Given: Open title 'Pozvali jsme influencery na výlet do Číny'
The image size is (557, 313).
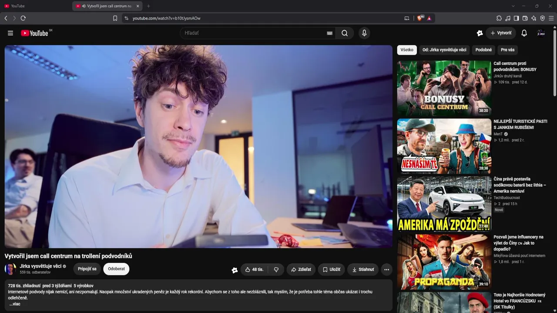Looking at the screenshot, I should (518, 243).
